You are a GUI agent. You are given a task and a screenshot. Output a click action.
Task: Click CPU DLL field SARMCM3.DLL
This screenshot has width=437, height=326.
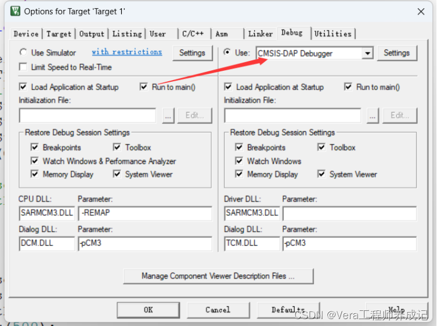point(47,213)
